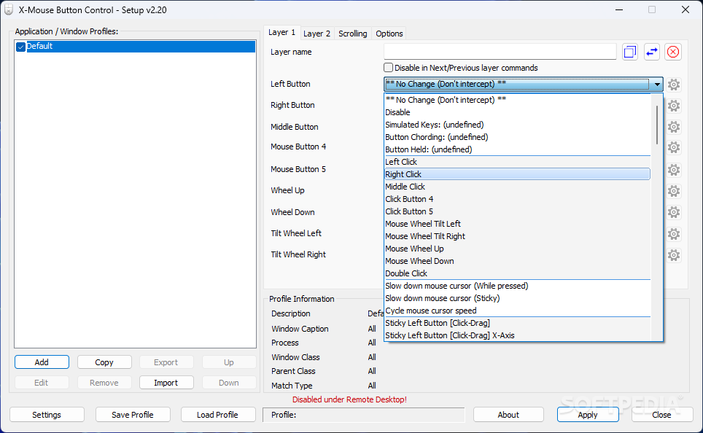This screenshot has width=703, height=433.
Task: Switch to Layer 1 tab
Action: 281,32
